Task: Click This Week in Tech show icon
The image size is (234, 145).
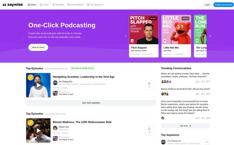Action: point(55,93)
